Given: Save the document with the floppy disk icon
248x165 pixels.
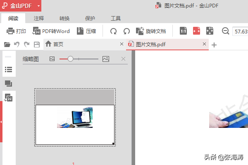Looking at the screenshot, I should point(37,45).
